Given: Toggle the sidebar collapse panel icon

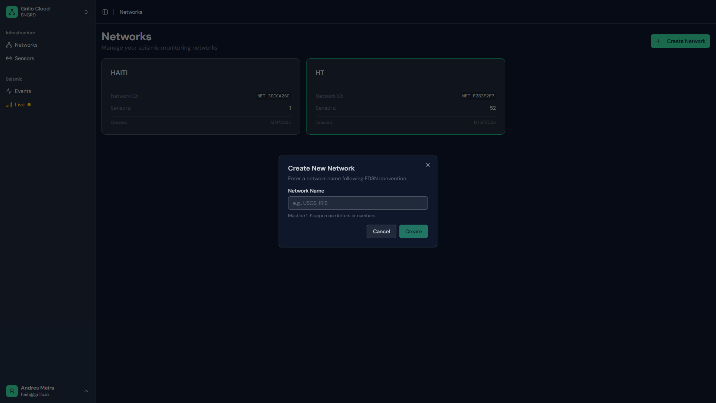Looking at the screenshot, I should tap(105, 12).
